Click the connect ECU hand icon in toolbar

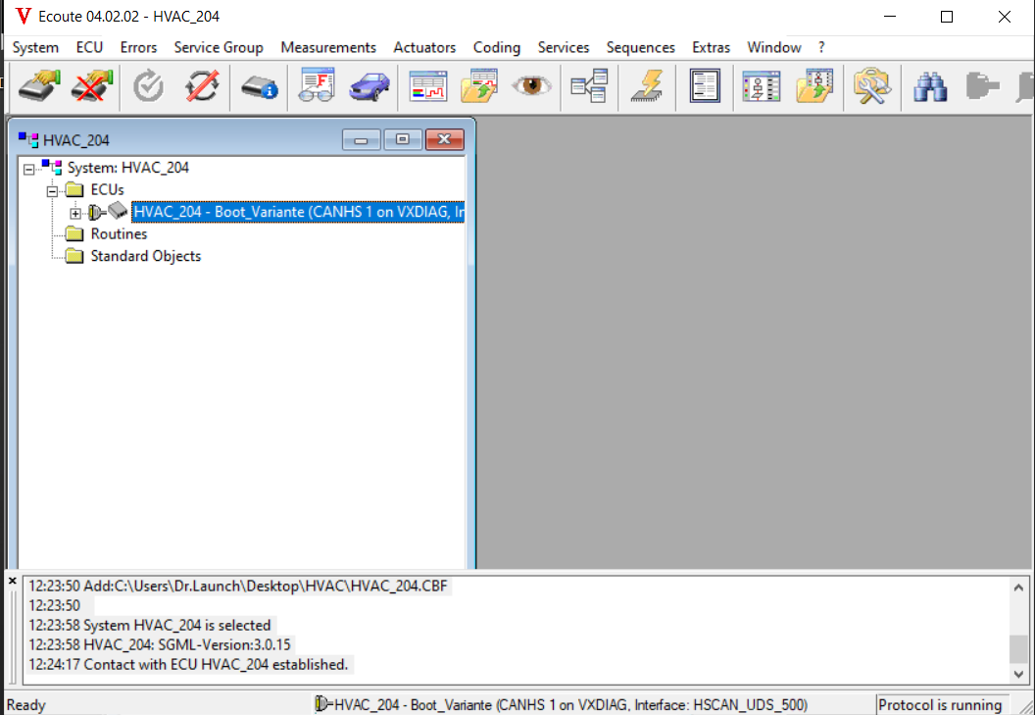[39, 86]
